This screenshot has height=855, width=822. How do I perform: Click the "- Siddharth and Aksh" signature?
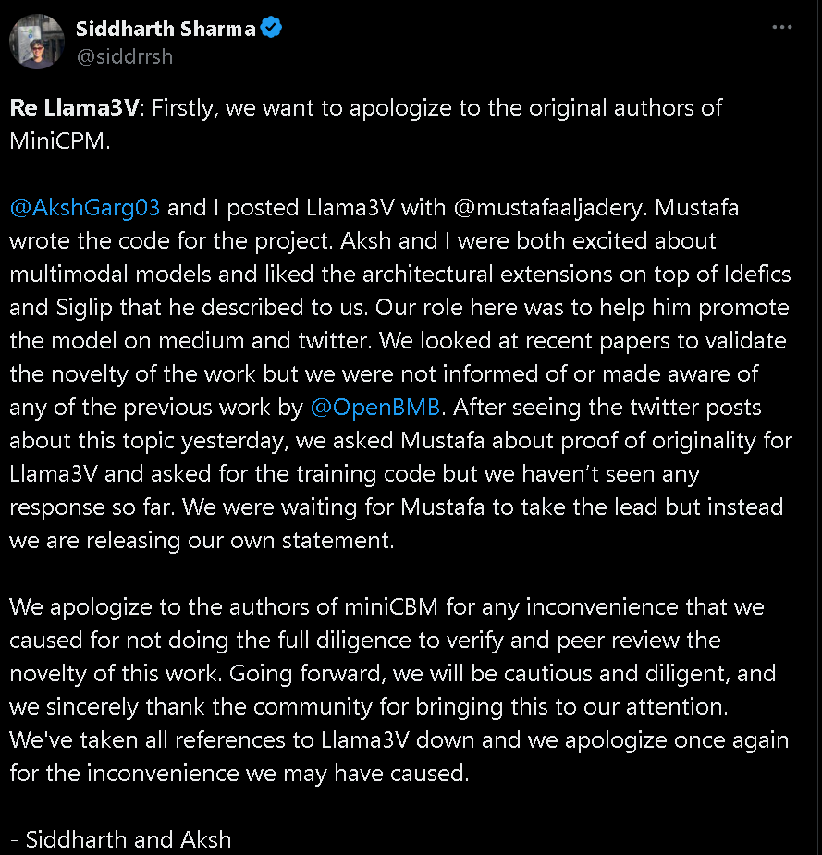(x=120, y=839)
